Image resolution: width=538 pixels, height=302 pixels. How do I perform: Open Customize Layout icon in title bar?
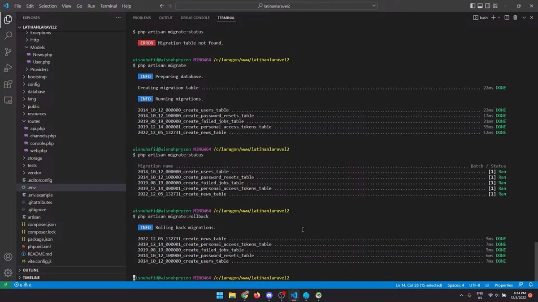494,6
